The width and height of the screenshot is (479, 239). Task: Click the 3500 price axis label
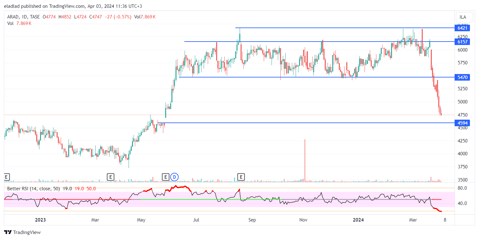(x=462, y=180)
